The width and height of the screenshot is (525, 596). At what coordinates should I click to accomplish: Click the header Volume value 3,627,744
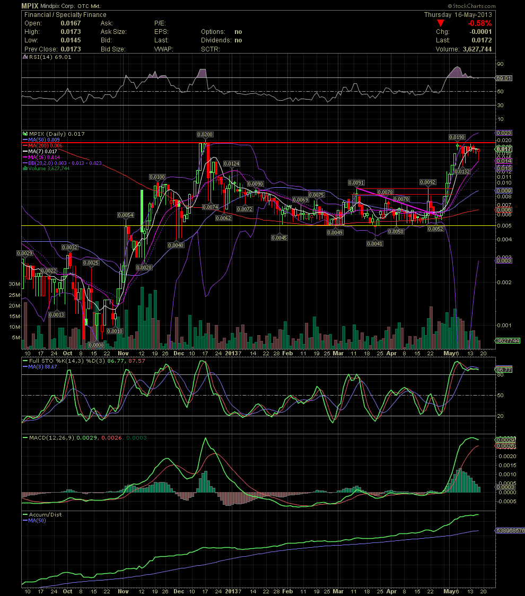(477, 49)
